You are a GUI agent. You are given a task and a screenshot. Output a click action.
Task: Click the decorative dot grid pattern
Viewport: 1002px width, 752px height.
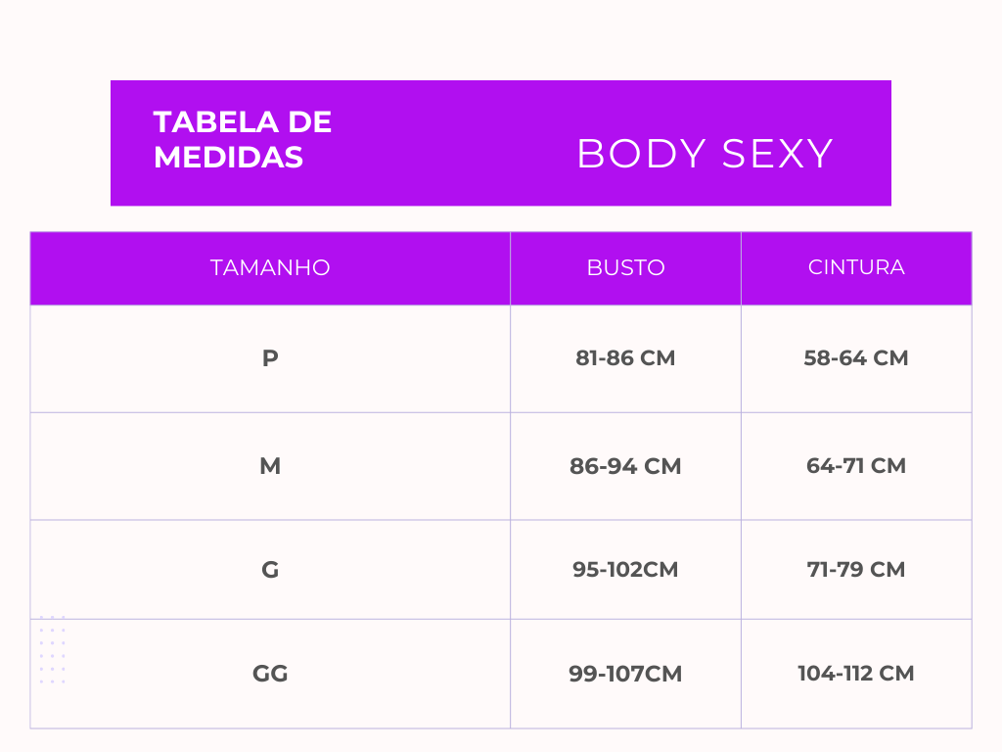(52, 649)
